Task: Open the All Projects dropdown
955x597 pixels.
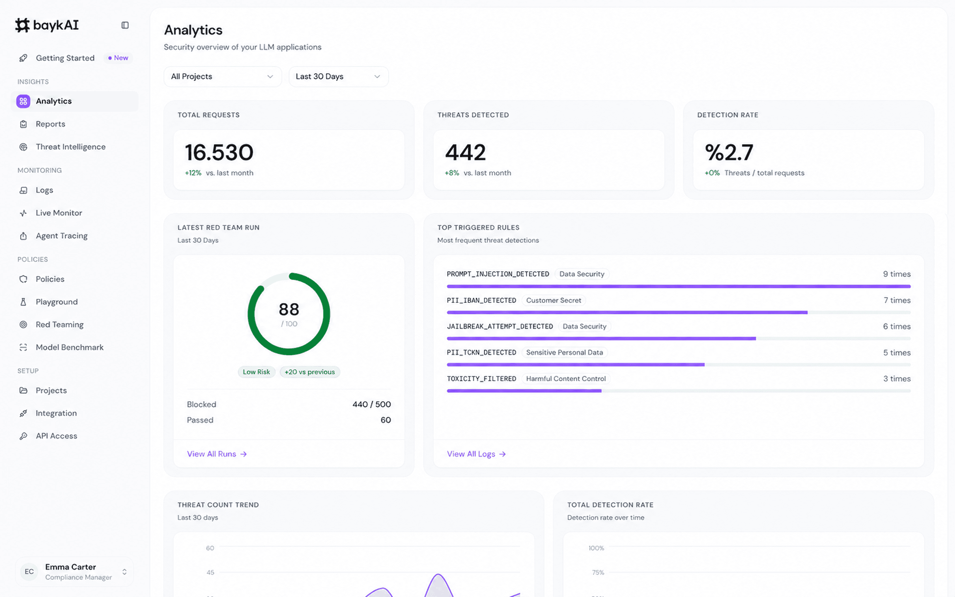Action: coord(222,76)
